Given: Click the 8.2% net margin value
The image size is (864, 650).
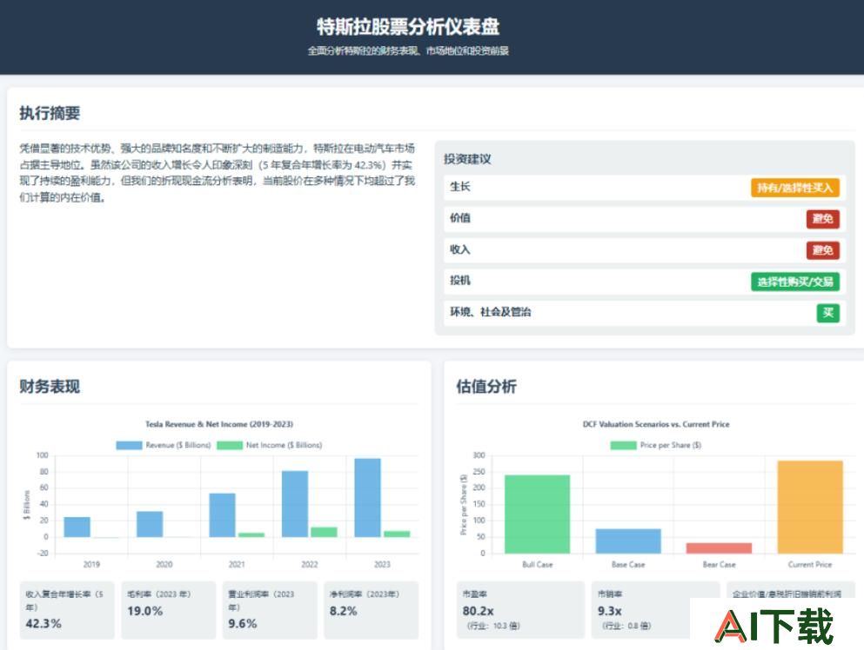Looking at the screenshot, I should [344, 611].
